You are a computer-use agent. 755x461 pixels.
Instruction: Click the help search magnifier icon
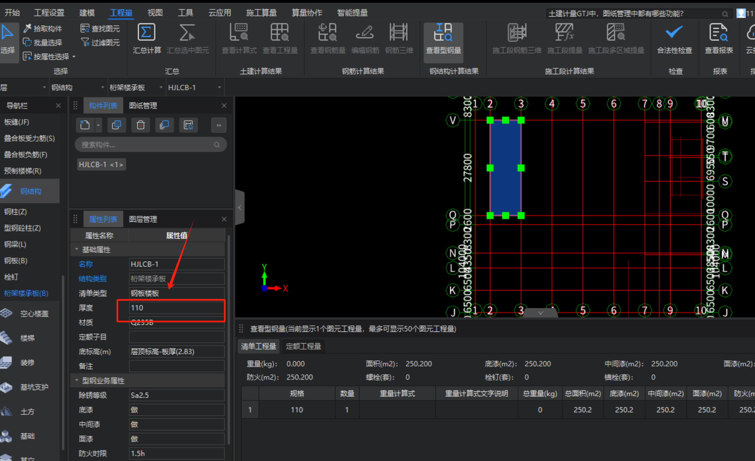(725, 14)
